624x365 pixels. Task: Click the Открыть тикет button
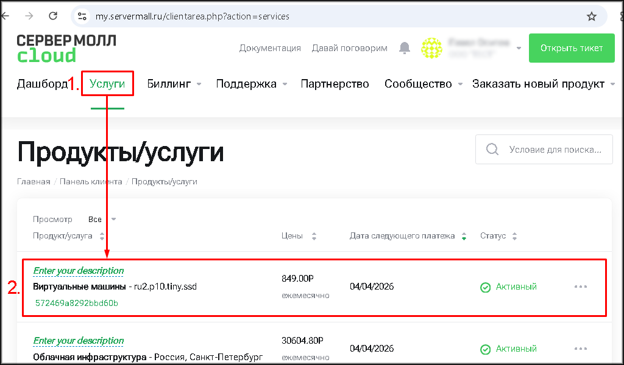pyautogui.click(x=572, y=48)
